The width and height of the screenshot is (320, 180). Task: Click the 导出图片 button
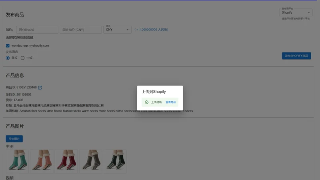(x=14, y=139)
